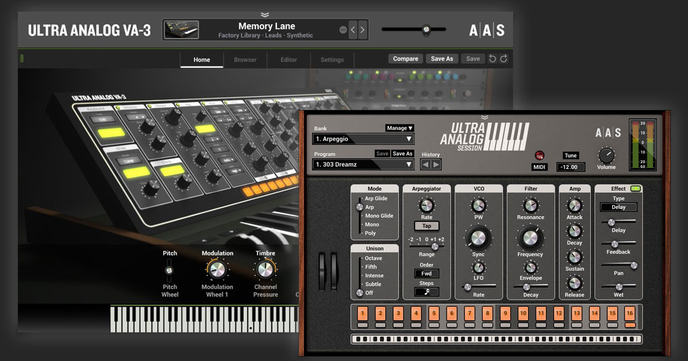The height and width of the screenshot is (361, 688).
Task: Adjust the Wet slider in Effect section
Action: [619, 287]
